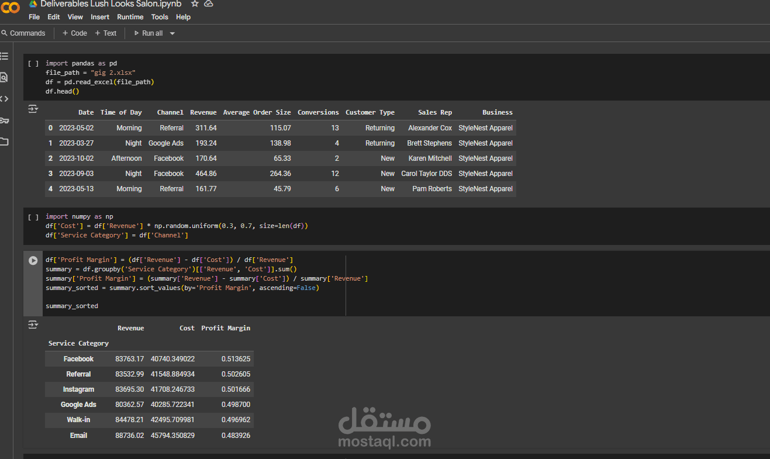This screenshot has width=770, height=459.
Task: Click run bracket of numpy import cell
Action: point(33,216)
